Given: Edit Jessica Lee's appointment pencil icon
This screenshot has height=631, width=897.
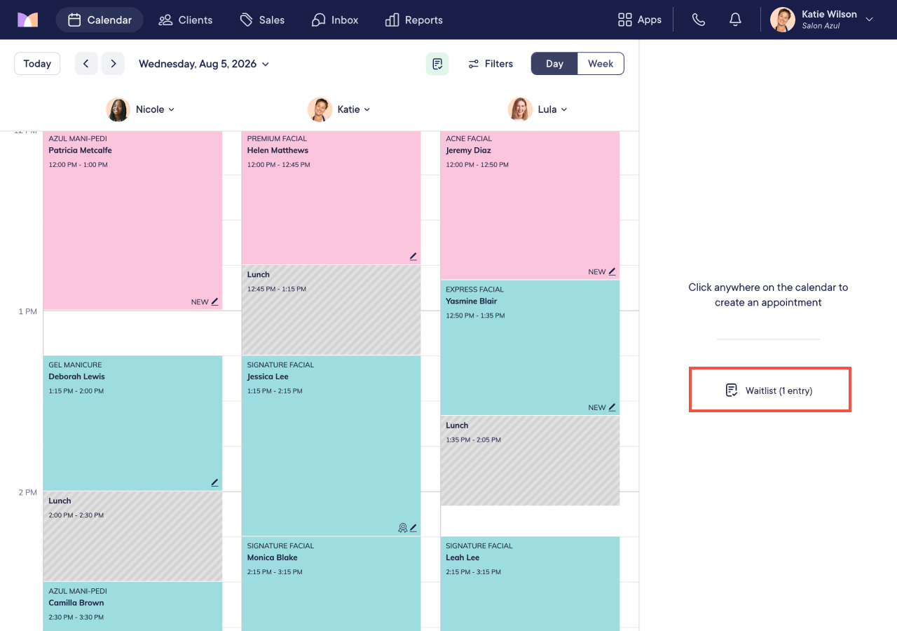Looking at the screenshot, I should [413, 528].
